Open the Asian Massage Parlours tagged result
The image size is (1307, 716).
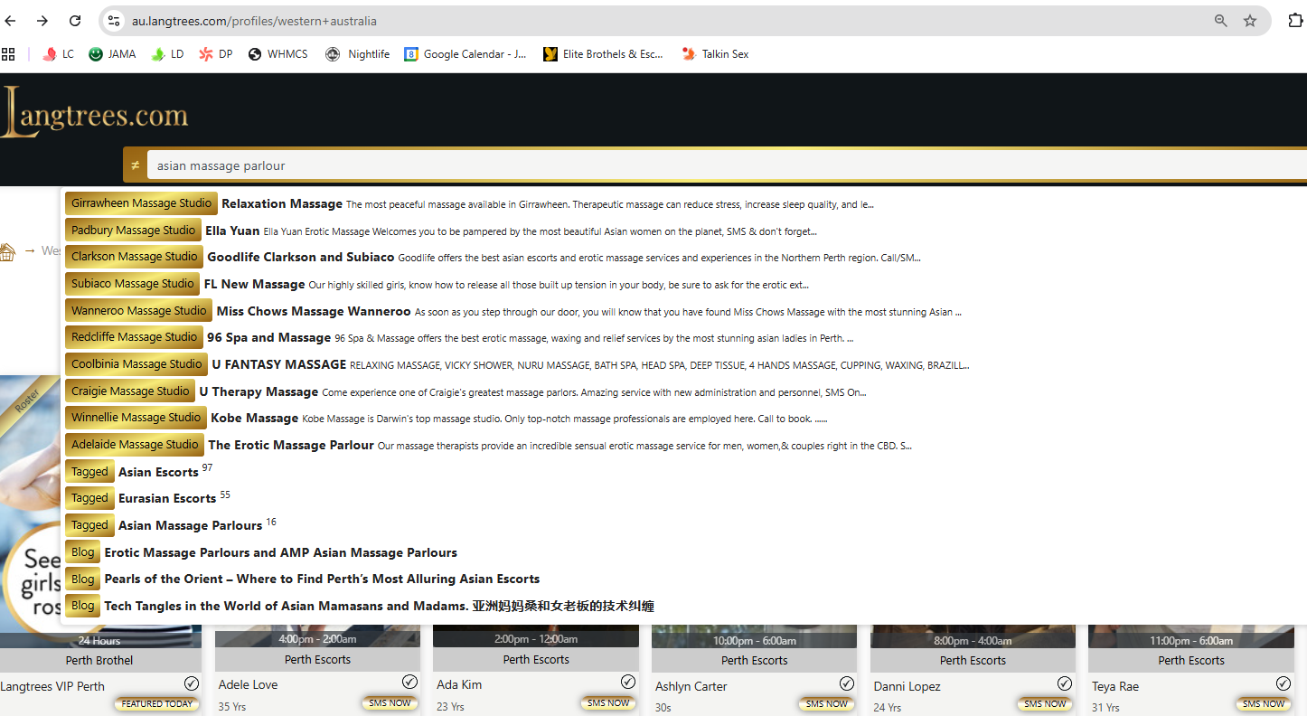pos(190,525)
